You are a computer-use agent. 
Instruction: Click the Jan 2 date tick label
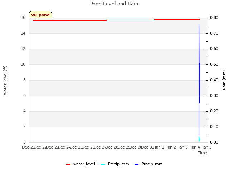click(x=171, y=147)
